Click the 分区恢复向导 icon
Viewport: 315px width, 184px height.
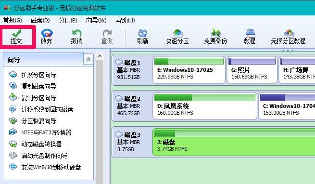click(x=13, y=120)
